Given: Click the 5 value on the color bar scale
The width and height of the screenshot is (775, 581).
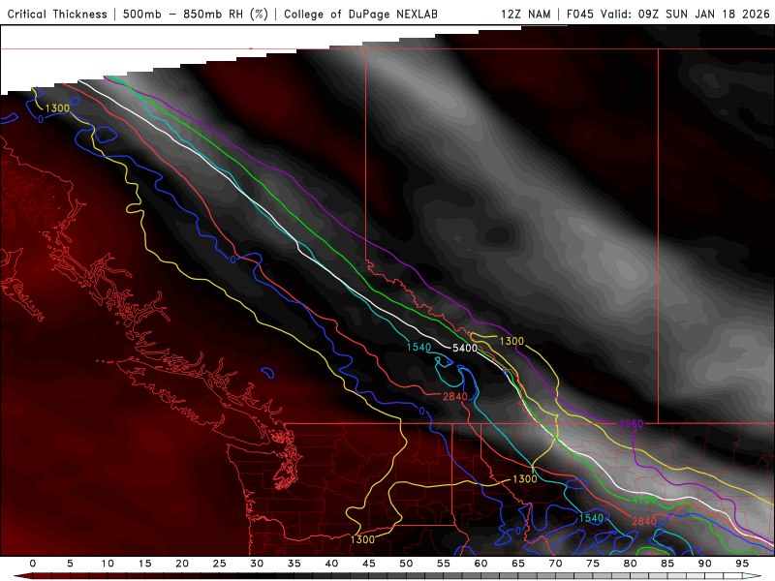Looking at the screenshot, I should pyautogui.click(x=70, y=564).
